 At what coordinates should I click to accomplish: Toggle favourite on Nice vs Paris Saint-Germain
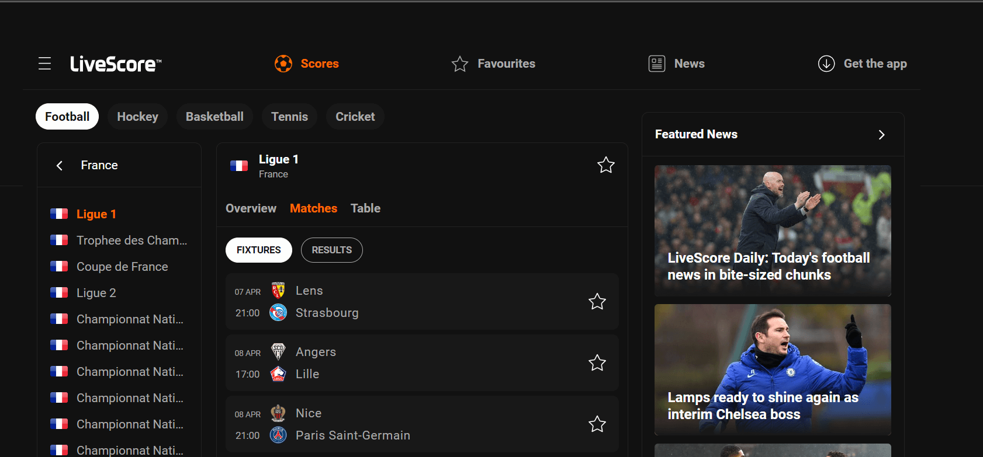click(597, 424)
